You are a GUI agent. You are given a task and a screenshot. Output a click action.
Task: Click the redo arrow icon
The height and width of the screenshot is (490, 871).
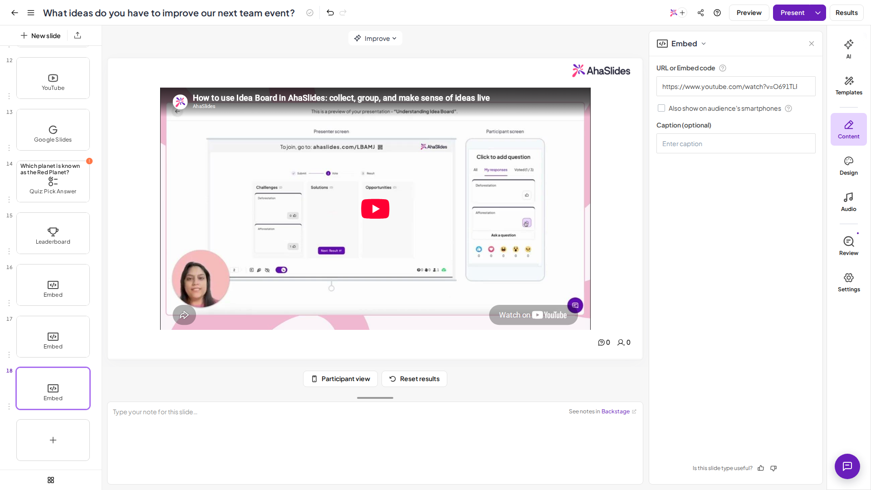[343, 13]
